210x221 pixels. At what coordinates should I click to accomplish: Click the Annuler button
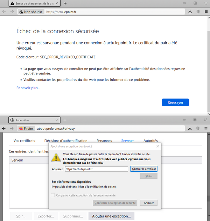pos(149,203)
